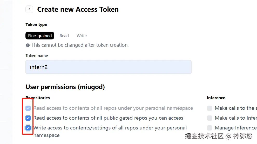Enable the "Make calls to Infer" checkbox
This screenshot has width=257, height=144.
coord(209,118)
